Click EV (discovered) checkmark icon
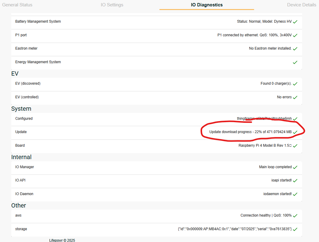319x242 pixels. pyautogui.click(x=295, y=84)
